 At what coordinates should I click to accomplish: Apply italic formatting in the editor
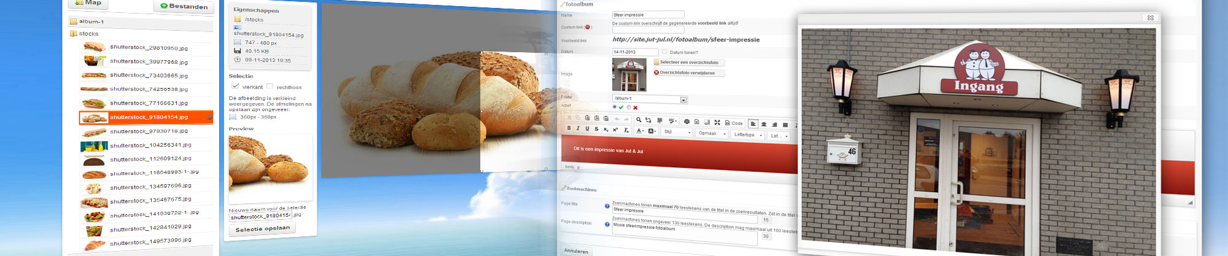click(x=578, y=128)
